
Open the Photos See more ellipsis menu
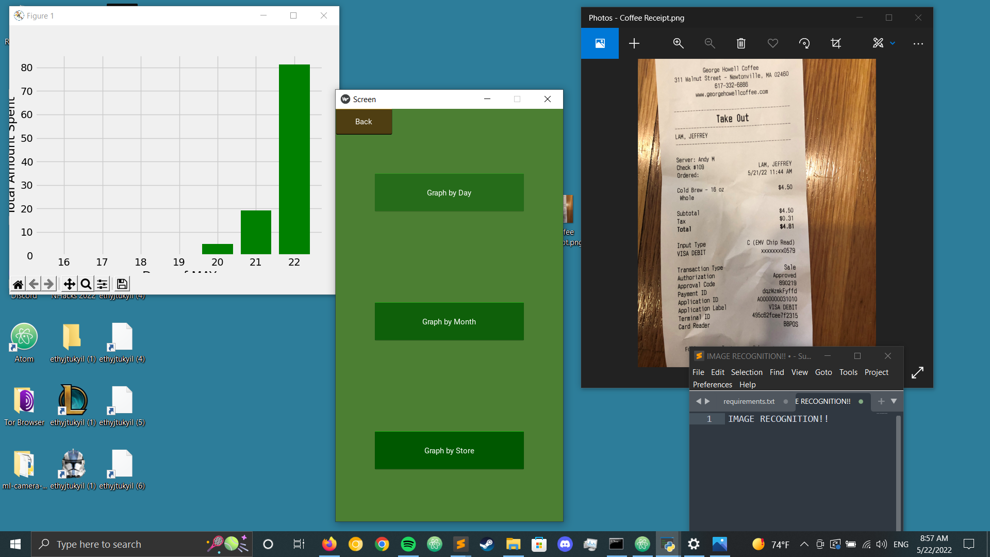coord(918,44)
